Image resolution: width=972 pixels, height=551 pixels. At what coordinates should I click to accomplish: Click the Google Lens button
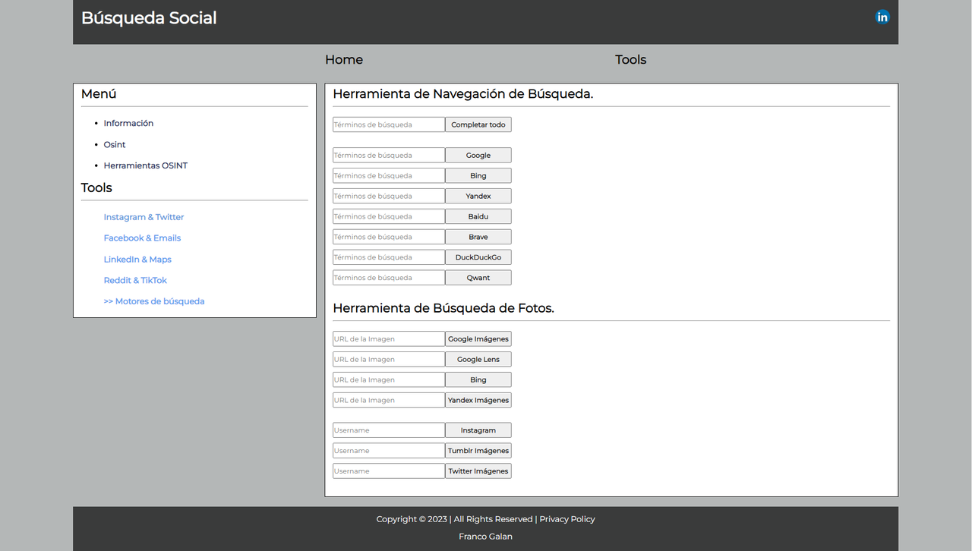coord(478,359)
